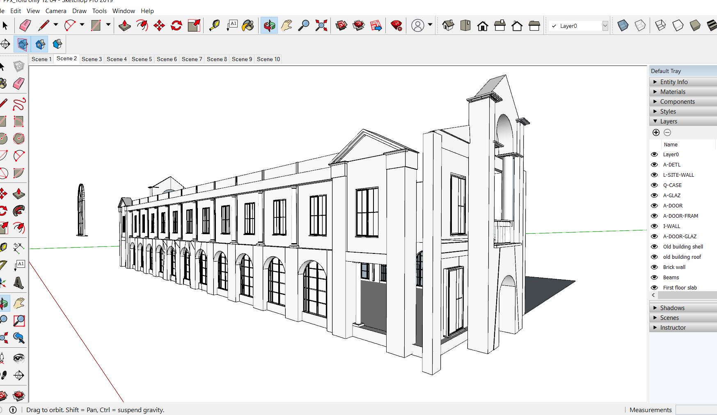Select the Line pencil tool in top toolbar
The height and width of the screenshot is (415, 717).
pyautogui.click(x=44, y=25)
